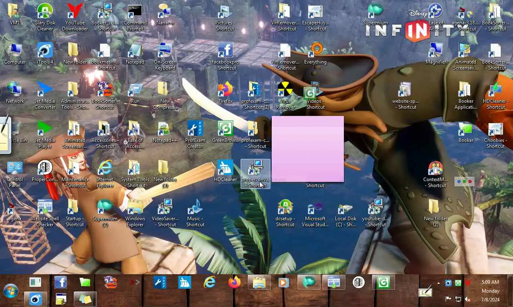Launch On-Screen Keyboard desktop icon
The image size is (513, 307).
(x=165, y=56)
